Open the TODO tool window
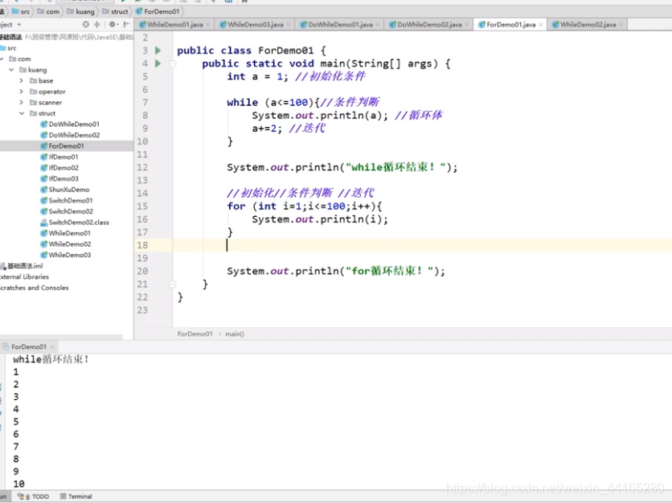The width and height of the screenshot is (672, 503). [34, 497]
